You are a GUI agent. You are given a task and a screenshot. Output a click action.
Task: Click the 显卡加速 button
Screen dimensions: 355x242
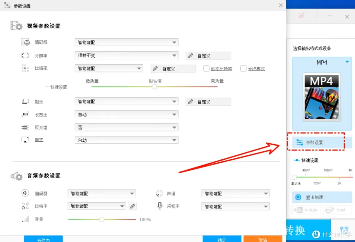tap(322, 197)
